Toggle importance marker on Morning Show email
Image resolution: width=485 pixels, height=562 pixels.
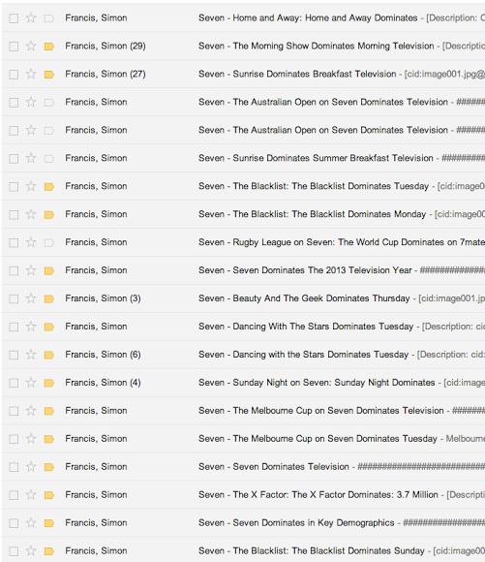[x=48, y=47]
